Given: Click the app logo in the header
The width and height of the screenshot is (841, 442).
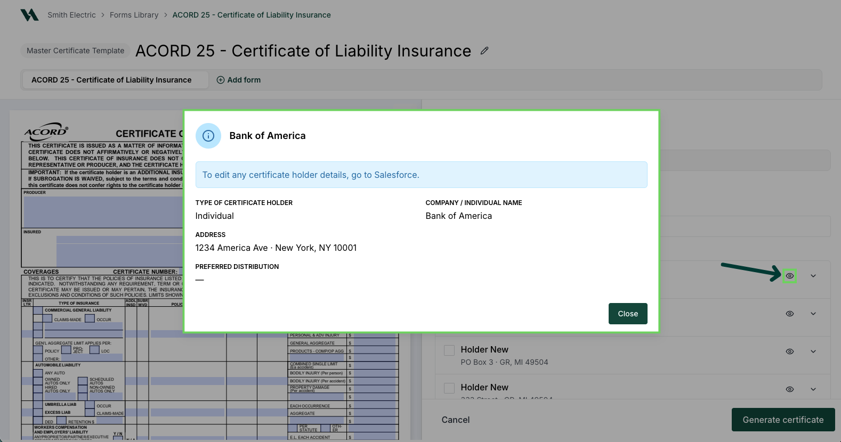Looking at the screenshot, I should click(29, 15).
